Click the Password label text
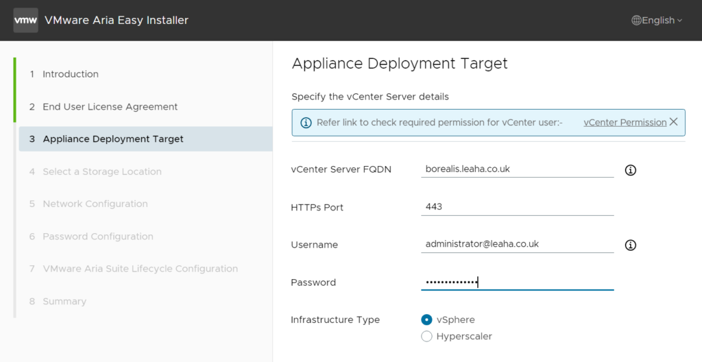The width and height of the screenshot is (702, 362). coord(313,282)
